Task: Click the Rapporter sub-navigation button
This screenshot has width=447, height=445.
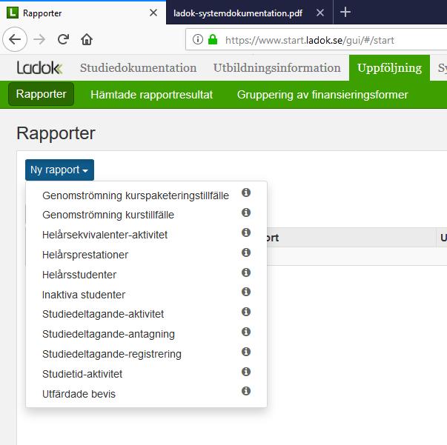Action: click(x=42, y=94)
